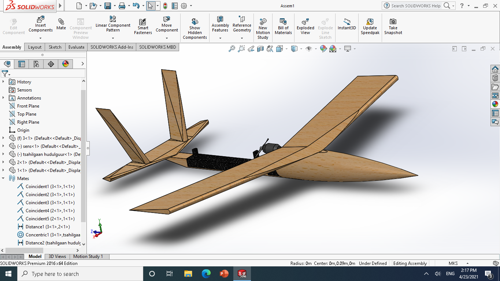Screen dimensions: 500x281
Task: Click Update Speedpak
Action: click(x=370, y=25)
